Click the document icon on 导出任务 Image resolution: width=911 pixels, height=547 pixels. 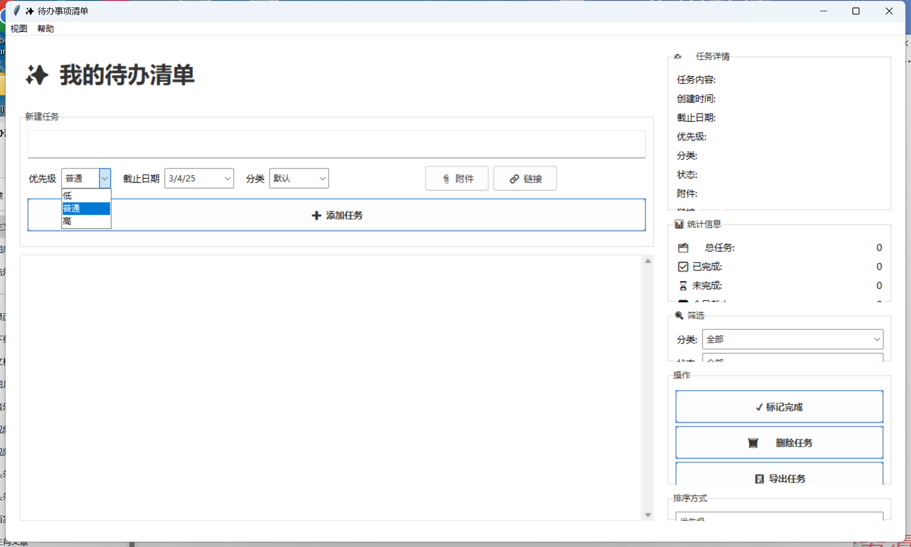click(x=759, y=479)
